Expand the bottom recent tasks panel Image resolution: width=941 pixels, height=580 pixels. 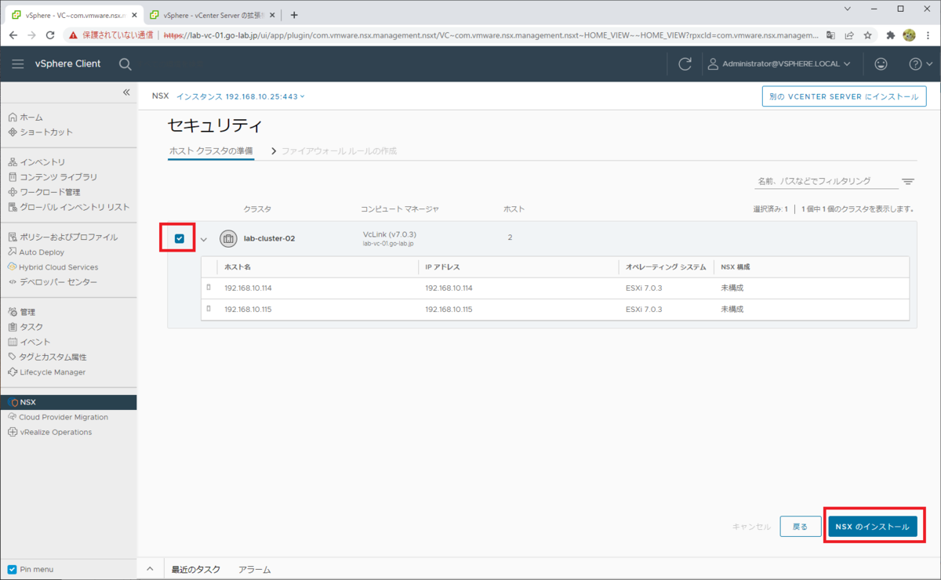coord(150,570)
